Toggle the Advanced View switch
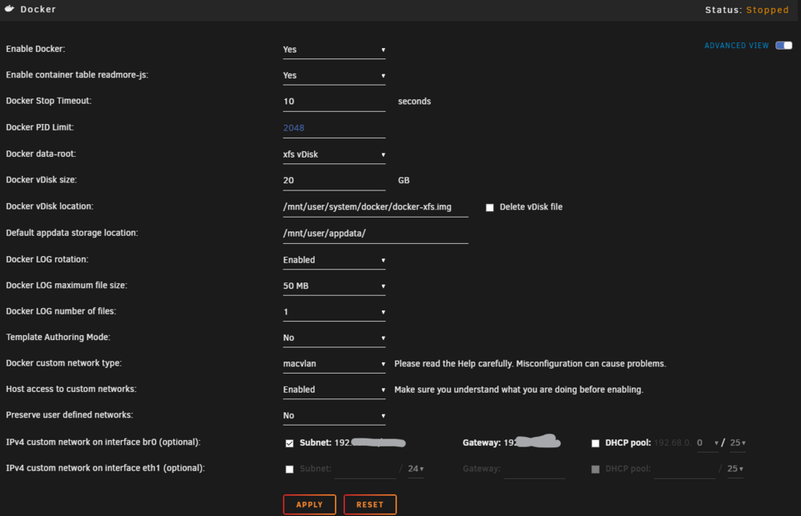Image resolution: width=801 pixels, height=516 pixels. coord(783,46)
